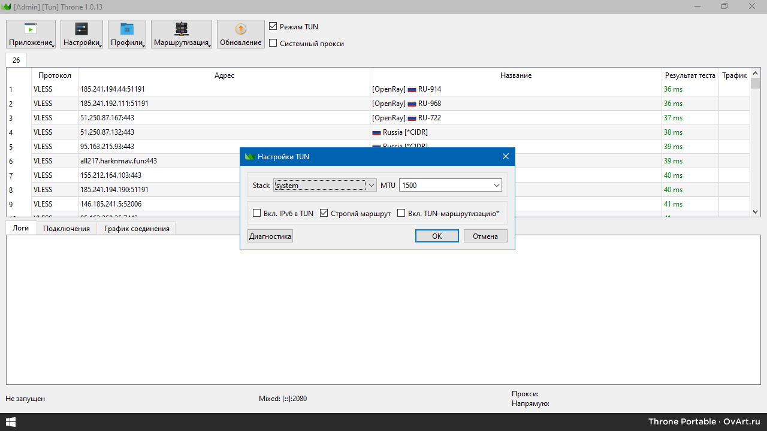Open the График соединения tab

pyautogui.click(x=137, y=229)
